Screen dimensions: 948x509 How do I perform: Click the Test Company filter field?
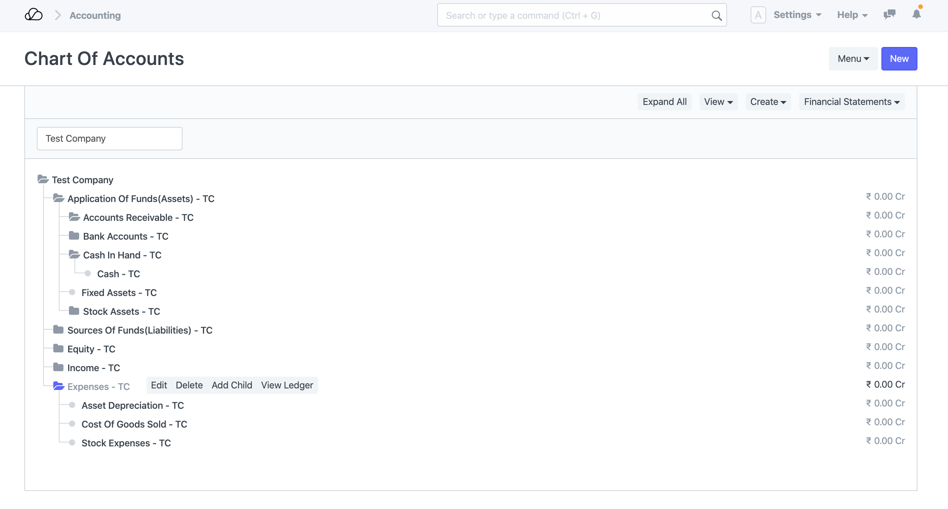[109, 139]
